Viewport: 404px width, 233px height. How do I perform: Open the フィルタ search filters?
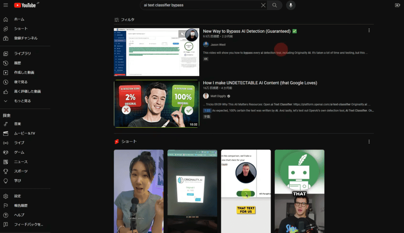click(x=124, y=20)
